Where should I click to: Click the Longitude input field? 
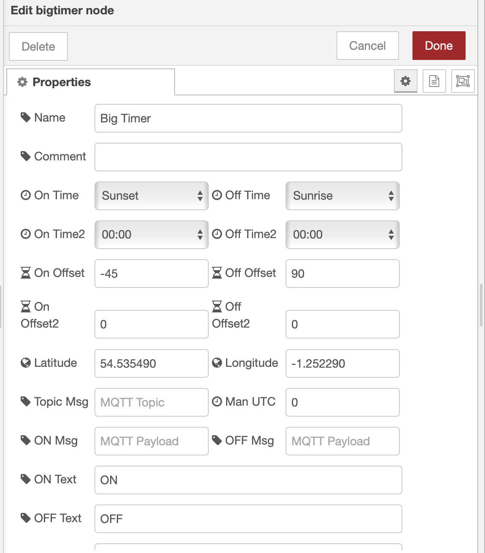[x=342, y=363]
